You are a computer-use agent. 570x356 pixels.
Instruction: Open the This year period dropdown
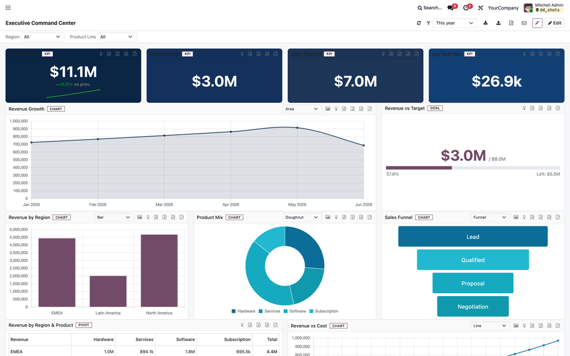point(455,23)
